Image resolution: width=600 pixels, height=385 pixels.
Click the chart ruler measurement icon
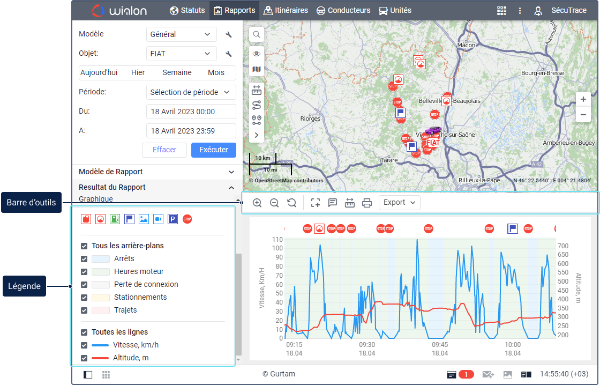[350, 203]
